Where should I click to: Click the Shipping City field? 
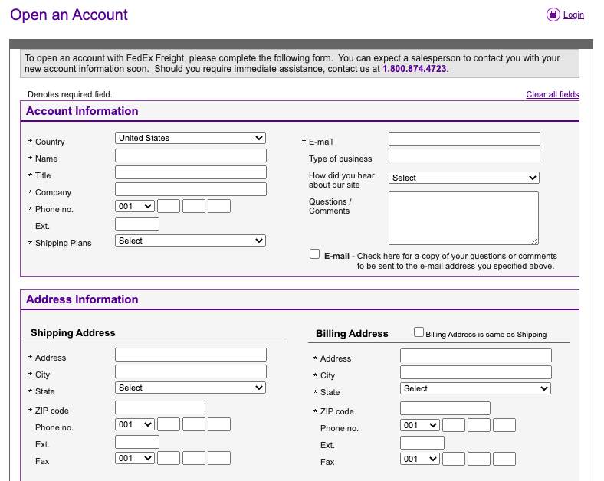[x=191, y=371]
